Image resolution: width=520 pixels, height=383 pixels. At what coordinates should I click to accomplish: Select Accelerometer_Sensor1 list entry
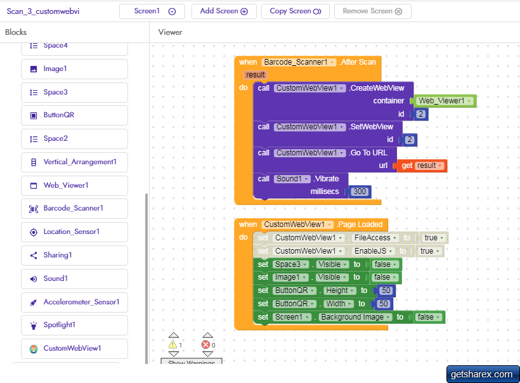[74, 302]
